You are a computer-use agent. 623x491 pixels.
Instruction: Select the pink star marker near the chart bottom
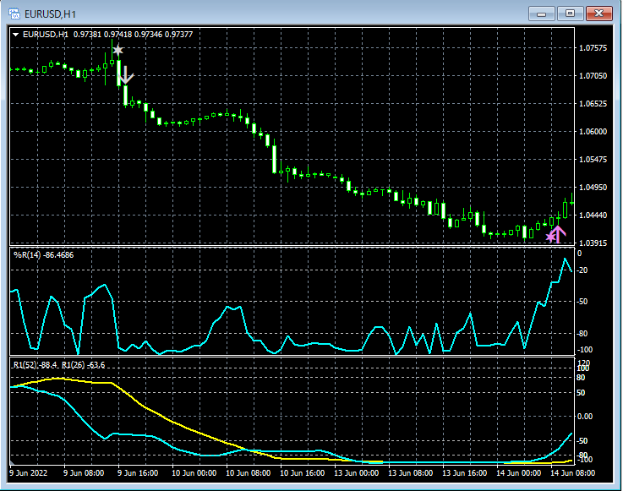click(x=550, y=237)
